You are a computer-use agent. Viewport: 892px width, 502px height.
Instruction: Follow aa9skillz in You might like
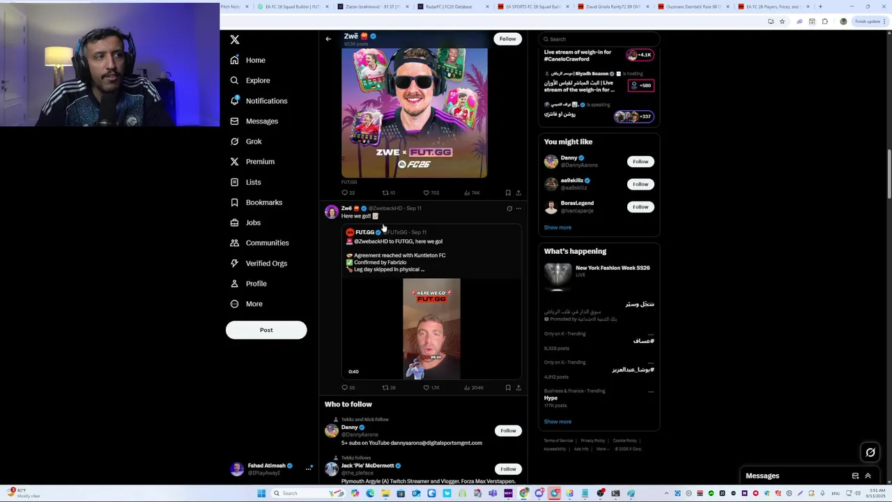(x=640, y=184)
